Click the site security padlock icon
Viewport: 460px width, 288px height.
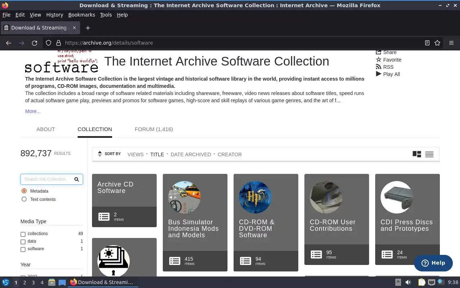[58, 43]
